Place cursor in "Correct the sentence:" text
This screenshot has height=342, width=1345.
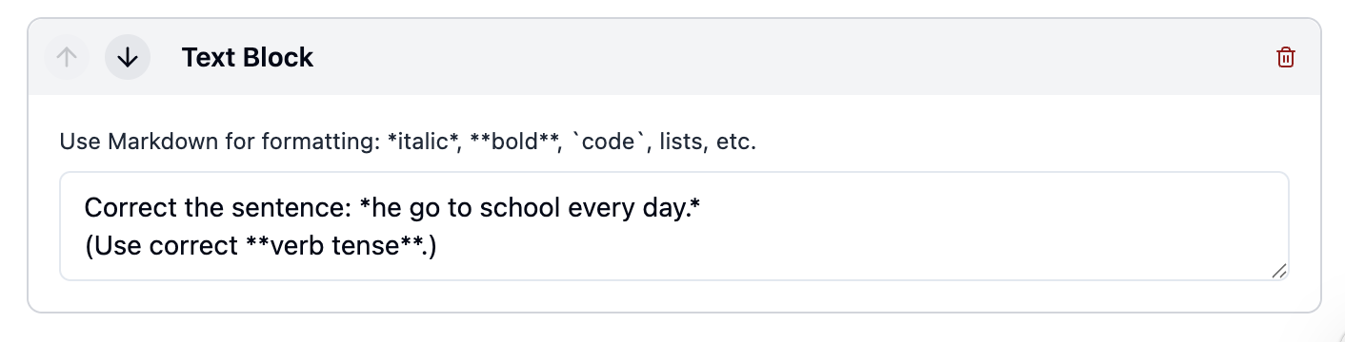point(219,206)
